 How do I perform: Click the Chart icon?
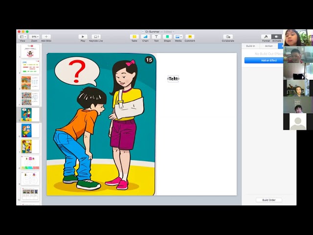click(x=145, y=37)
